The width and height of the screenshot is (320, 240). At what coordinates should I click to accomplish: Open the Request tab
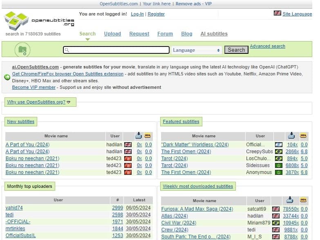point(139,34)
